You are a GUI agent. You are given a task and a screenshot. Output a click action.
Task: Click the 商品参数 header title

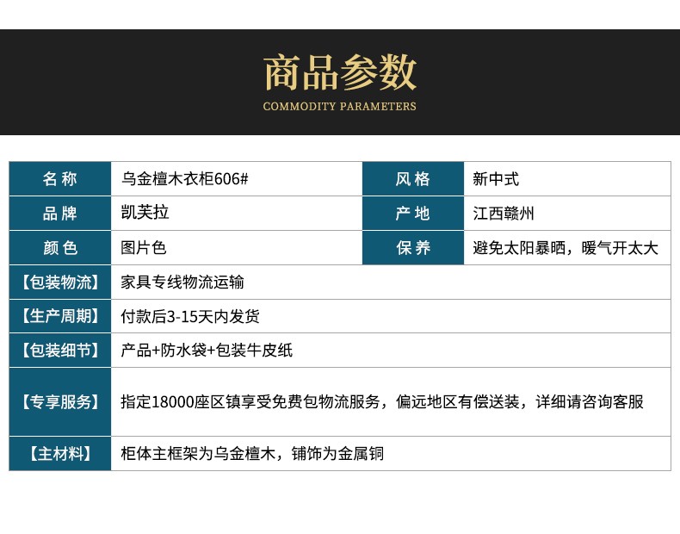tap(339, 72)
